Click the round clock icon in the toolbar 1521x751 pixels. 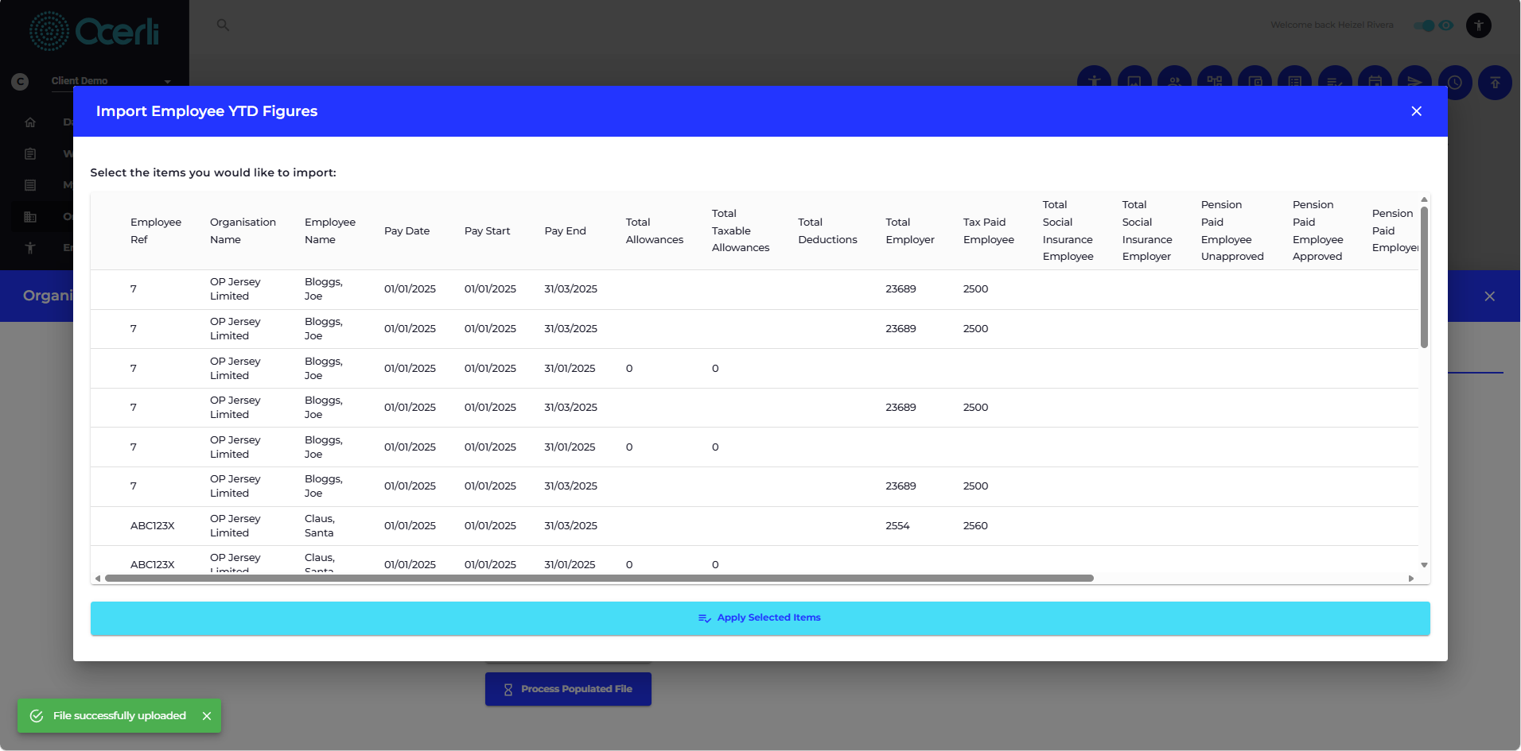[x=1455, y=83]
